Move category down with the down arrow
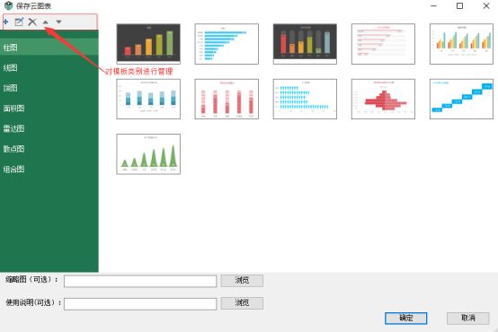The image size is (498, 332). click(58, 22)
